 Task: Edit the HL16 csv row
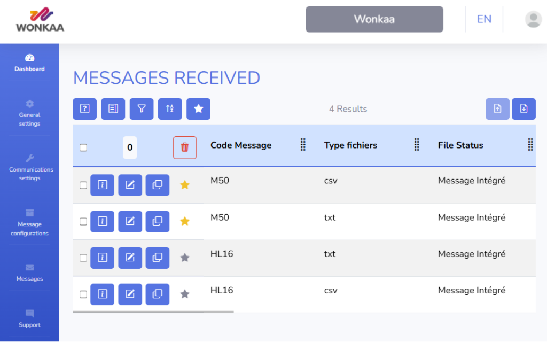[x=130, y=294]
